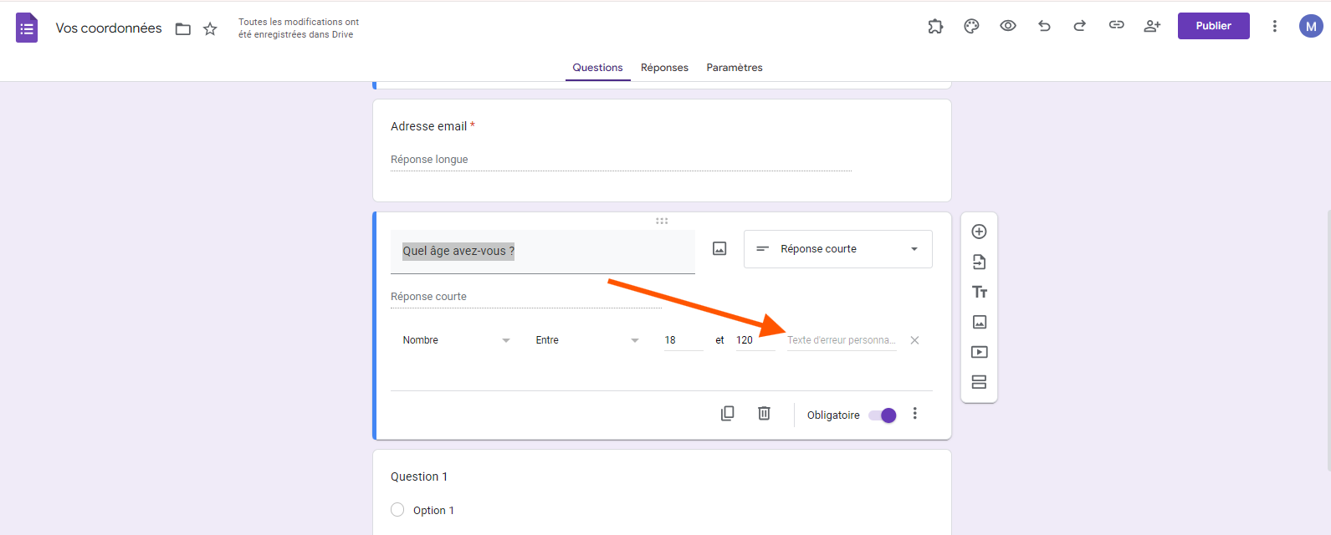
Task: Expand the Nombre validation type dropdown
Action: [x=456, y=340]
